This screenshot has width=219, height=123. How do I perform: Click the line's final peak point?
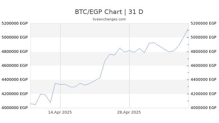(188, 29)
